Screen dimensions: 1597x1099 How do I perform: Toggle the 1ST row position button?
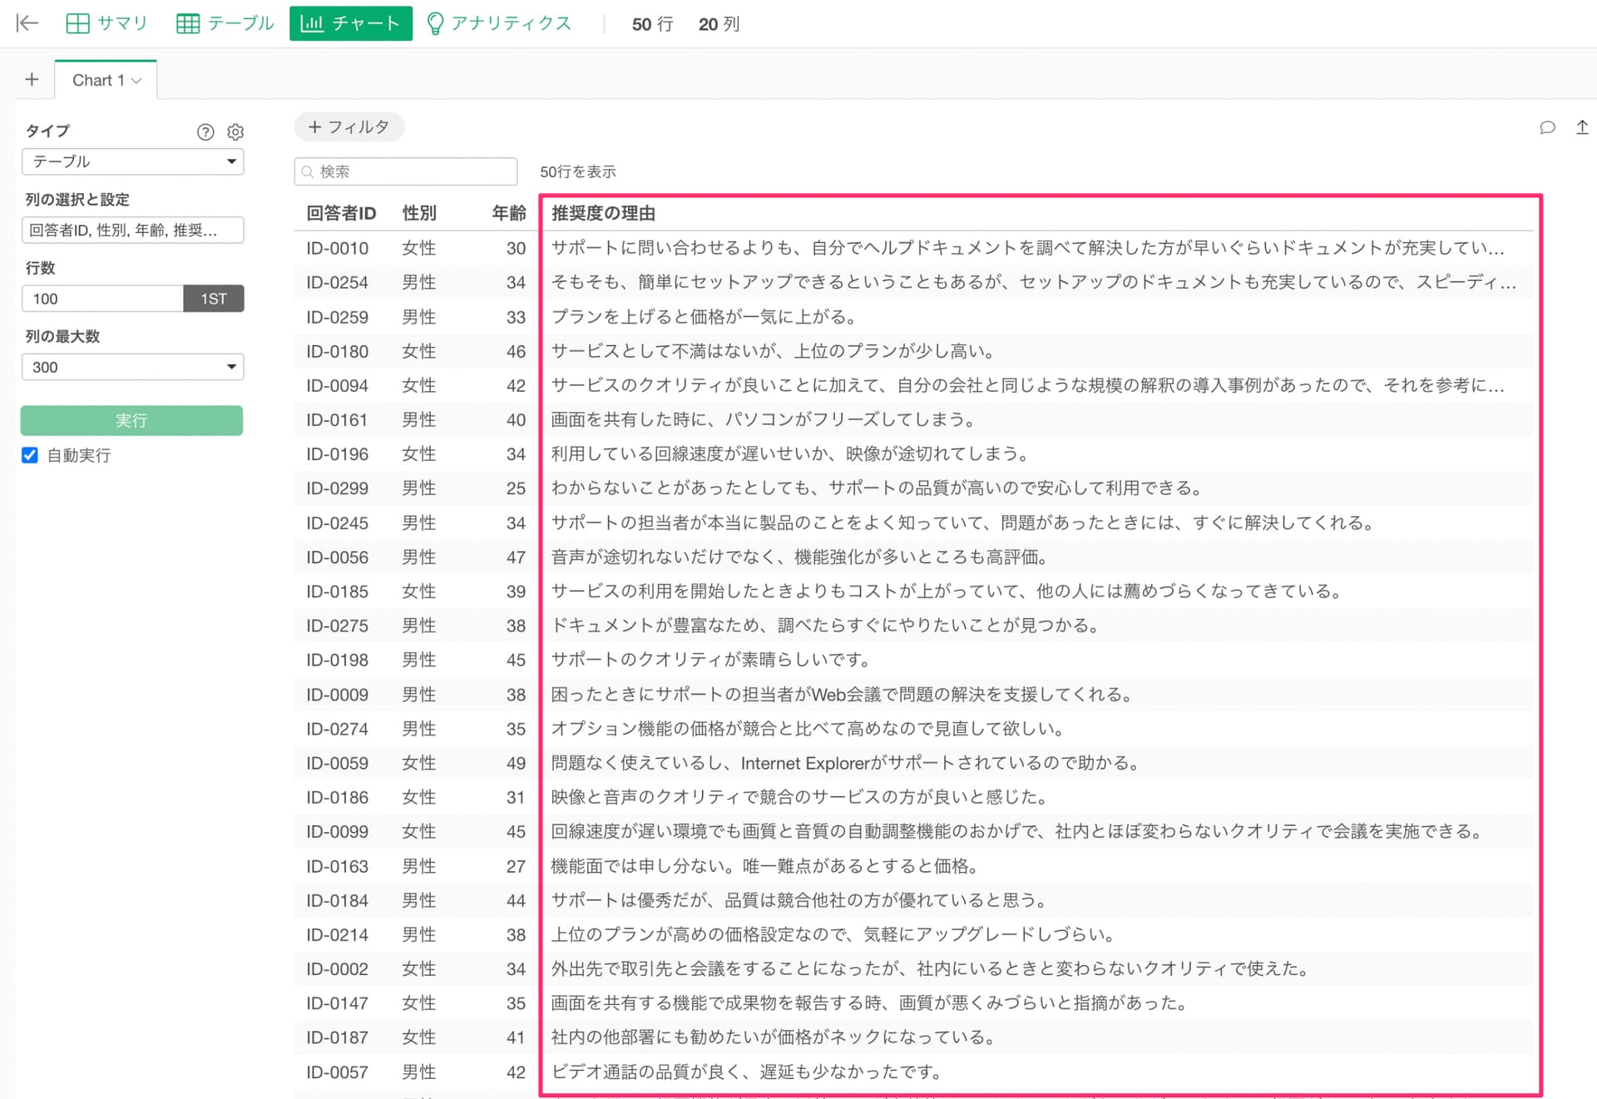(x=213, y=299)
